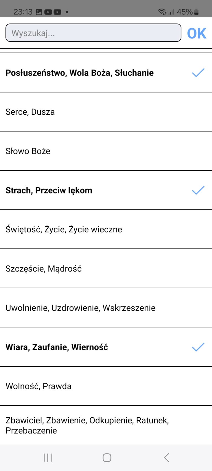Tap the Wyszukaj search field

pos(93,33)
